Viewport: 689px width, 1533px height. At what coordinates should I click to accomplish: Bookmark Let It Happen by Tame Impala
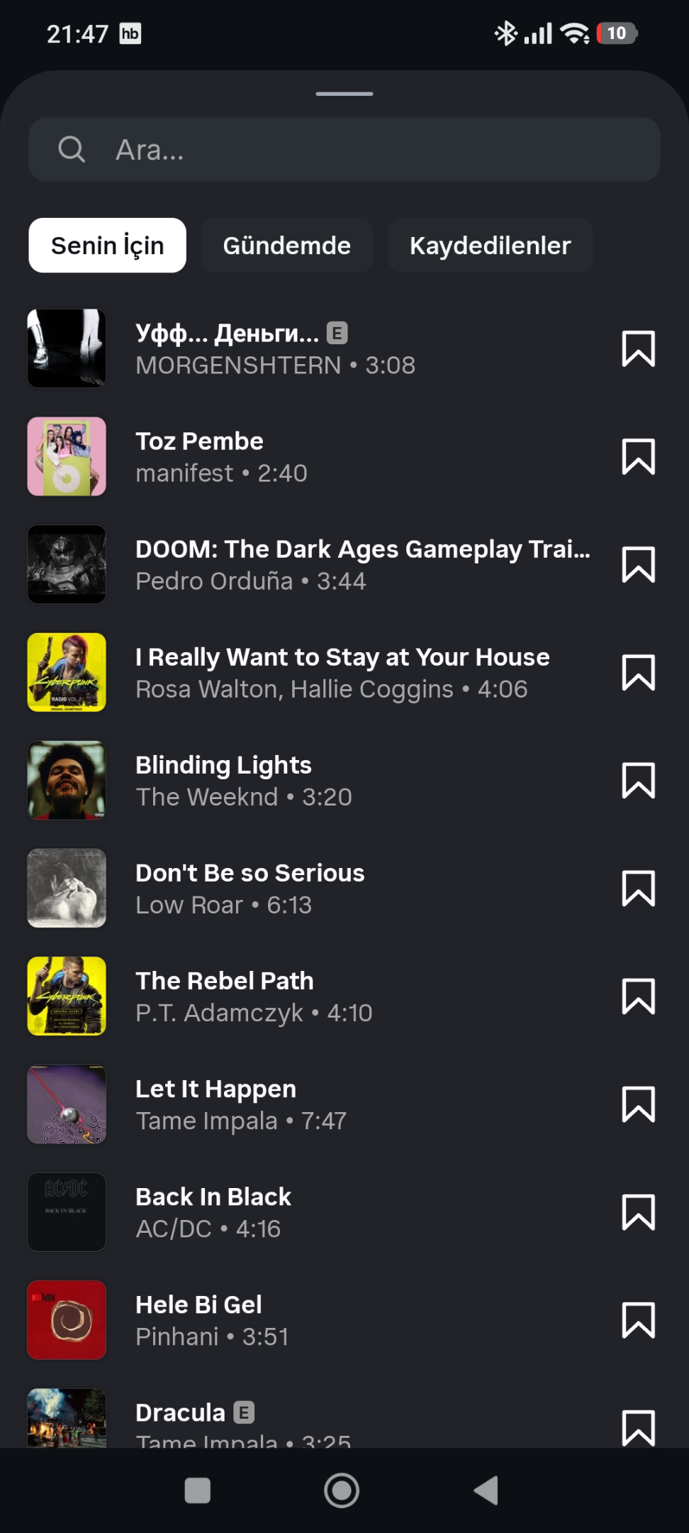638,1104
